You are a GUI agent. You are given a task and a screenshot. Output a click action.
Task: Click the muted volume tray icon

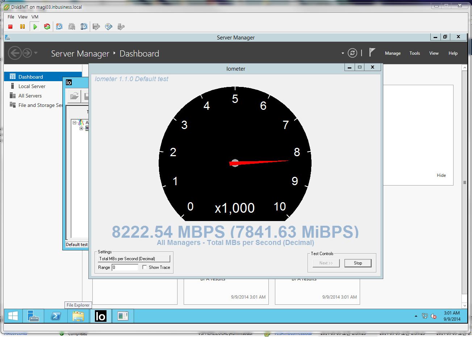coord(434,316)
